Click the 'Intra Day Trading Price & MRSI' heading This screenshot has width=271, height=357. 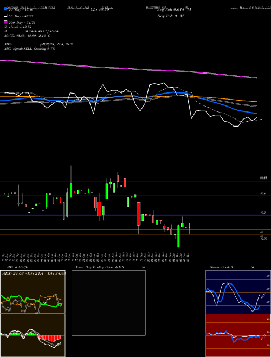pos(111,267)
